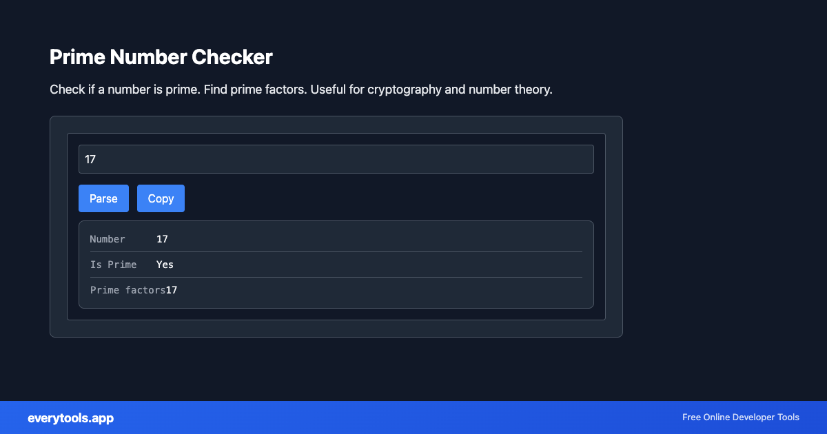Click the Yes value in the results table
This screenshot has height=434, width=827.
point(165,265)
